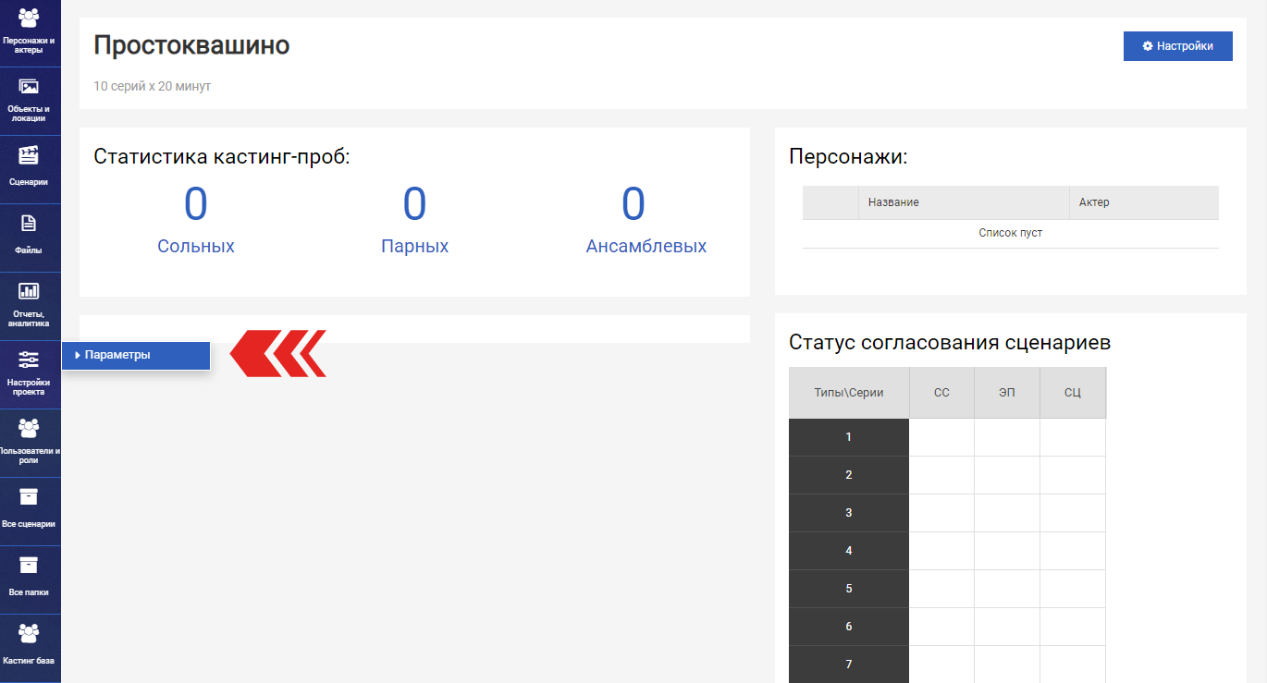Viewport: 1267px width, 683px height.
Task: Click Актер column header in Персонажи table
Action: 1144,202
